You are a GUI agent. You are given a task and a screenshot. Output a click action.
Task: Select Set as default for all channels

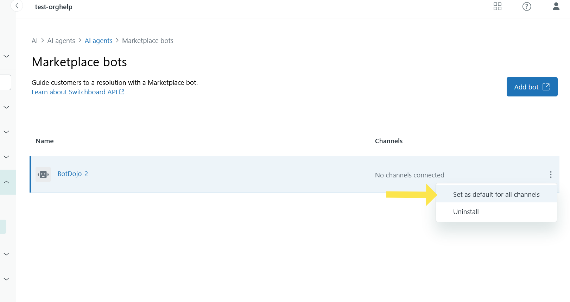tap(496, 195)
